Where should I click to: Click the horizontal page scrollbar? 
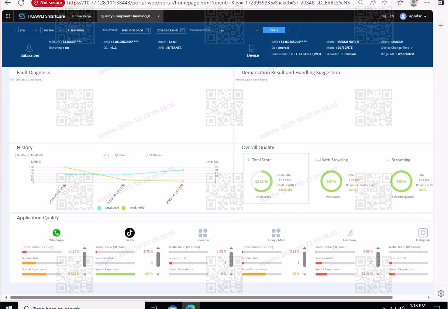pyautogui.click(x=201, y=297)
